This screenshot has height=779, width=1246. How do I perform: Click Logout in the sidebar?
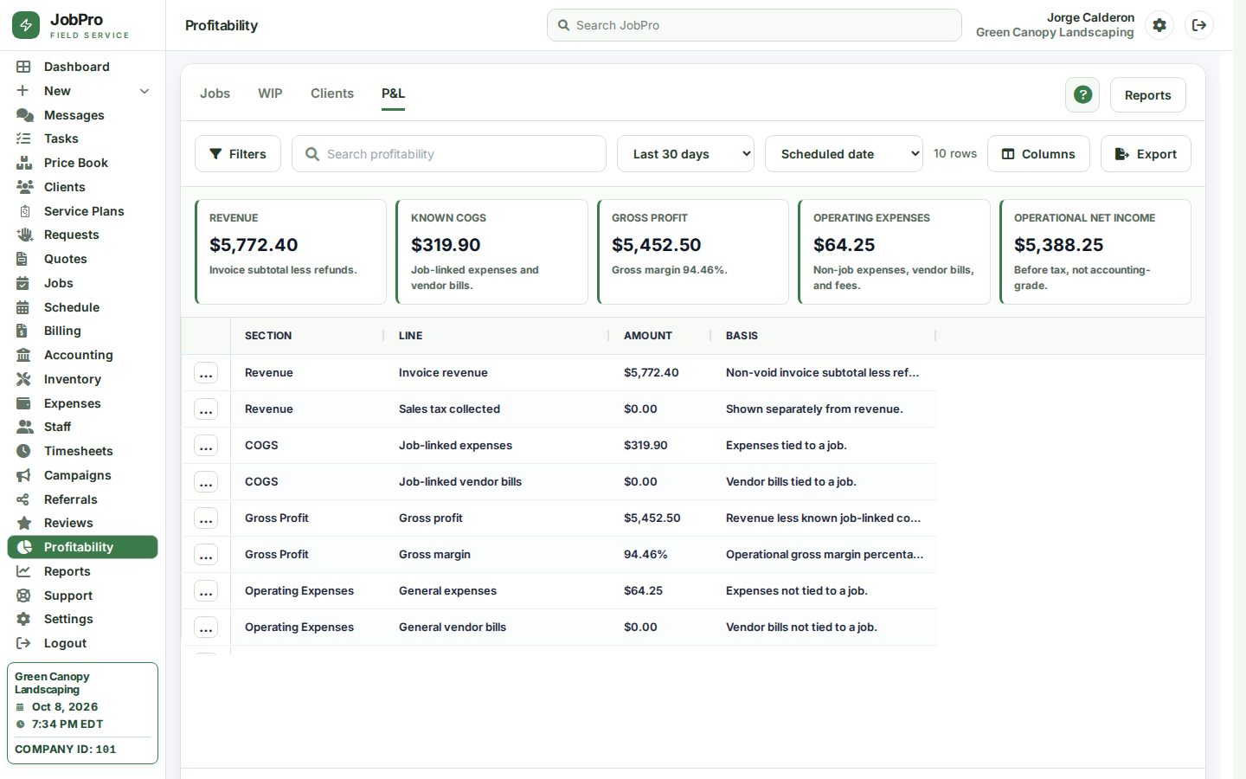pos(83,643)
